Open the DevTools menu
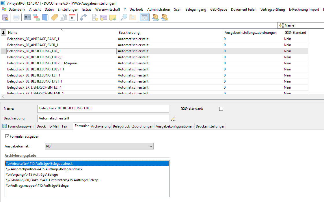Viewport: 324px width, 202px height. pos(136,10)
